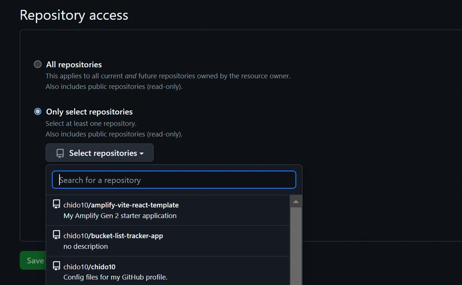Click the repository list scrollbar track

(296, 246)
